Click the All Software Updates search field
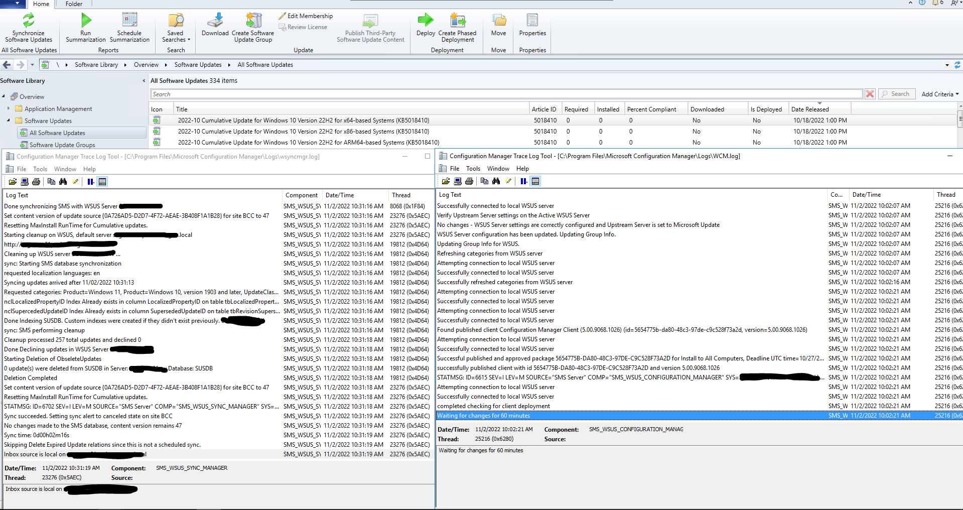This screenshot has width=963, height=510. pos(506,94)
